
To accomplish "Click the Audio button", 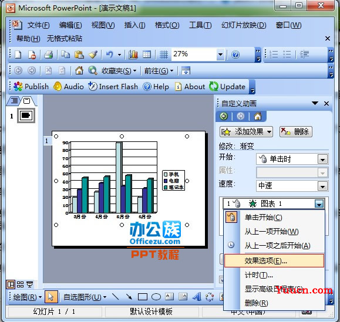I will pos(69,87).
